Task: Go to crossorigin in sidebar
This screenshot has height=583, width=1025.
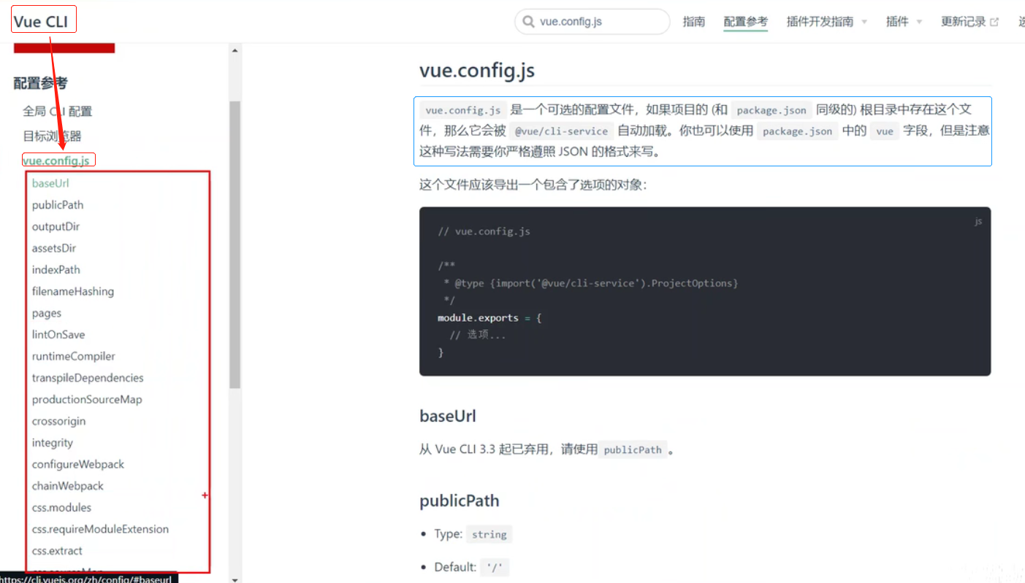Action: pyautogui.click(x=58, y=421)
